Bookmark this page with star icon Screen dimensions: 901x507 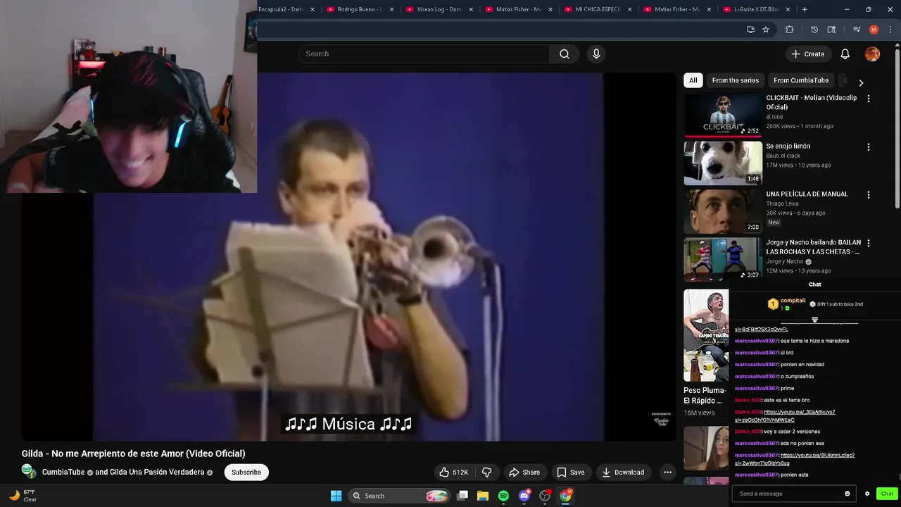click(766, 30)
